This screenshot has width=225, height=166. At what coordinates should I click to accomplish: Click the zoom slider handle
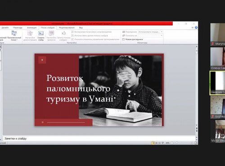click(x=177, y=143)
